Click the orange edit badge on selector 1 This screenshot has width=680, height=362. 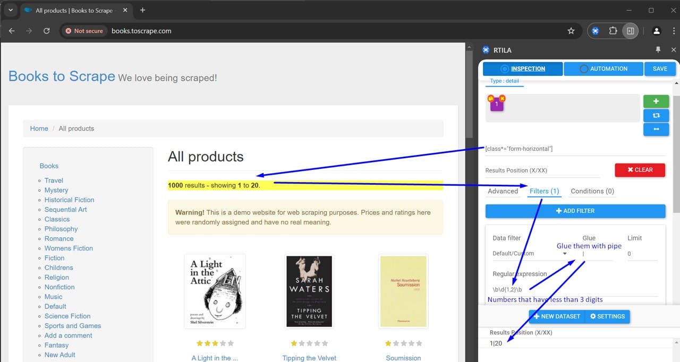click(490, 98)
